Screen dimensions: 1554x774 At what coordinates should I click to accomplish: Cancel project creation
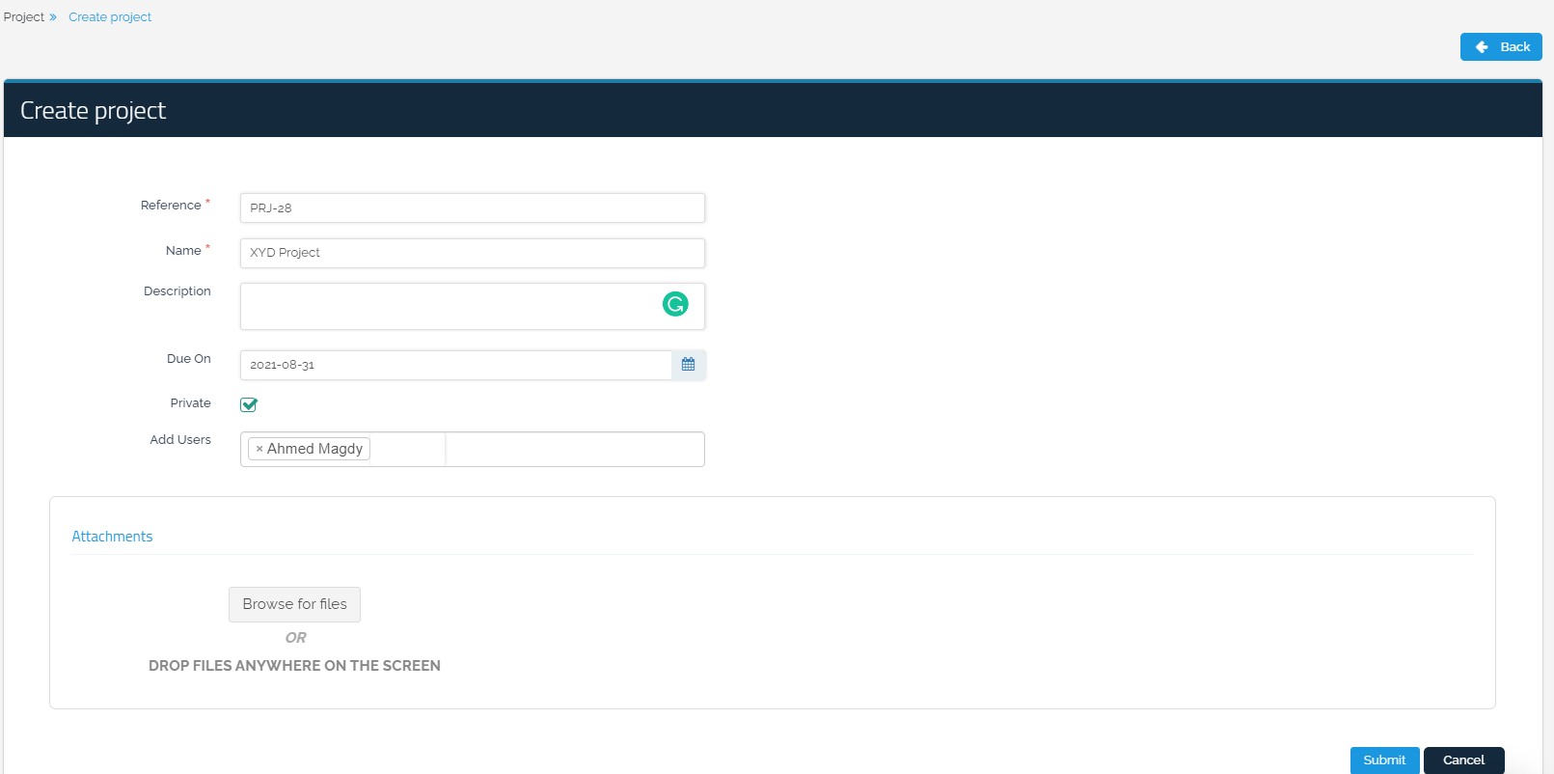pyautogui.click(x=1463, y=760)
